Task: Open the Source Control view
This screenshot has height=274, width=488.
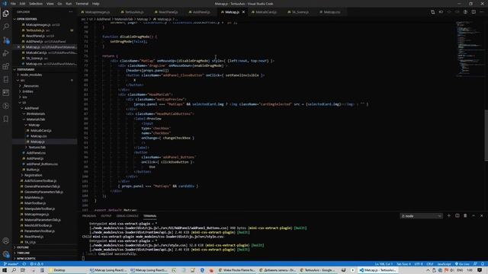Action: point(6,40)
